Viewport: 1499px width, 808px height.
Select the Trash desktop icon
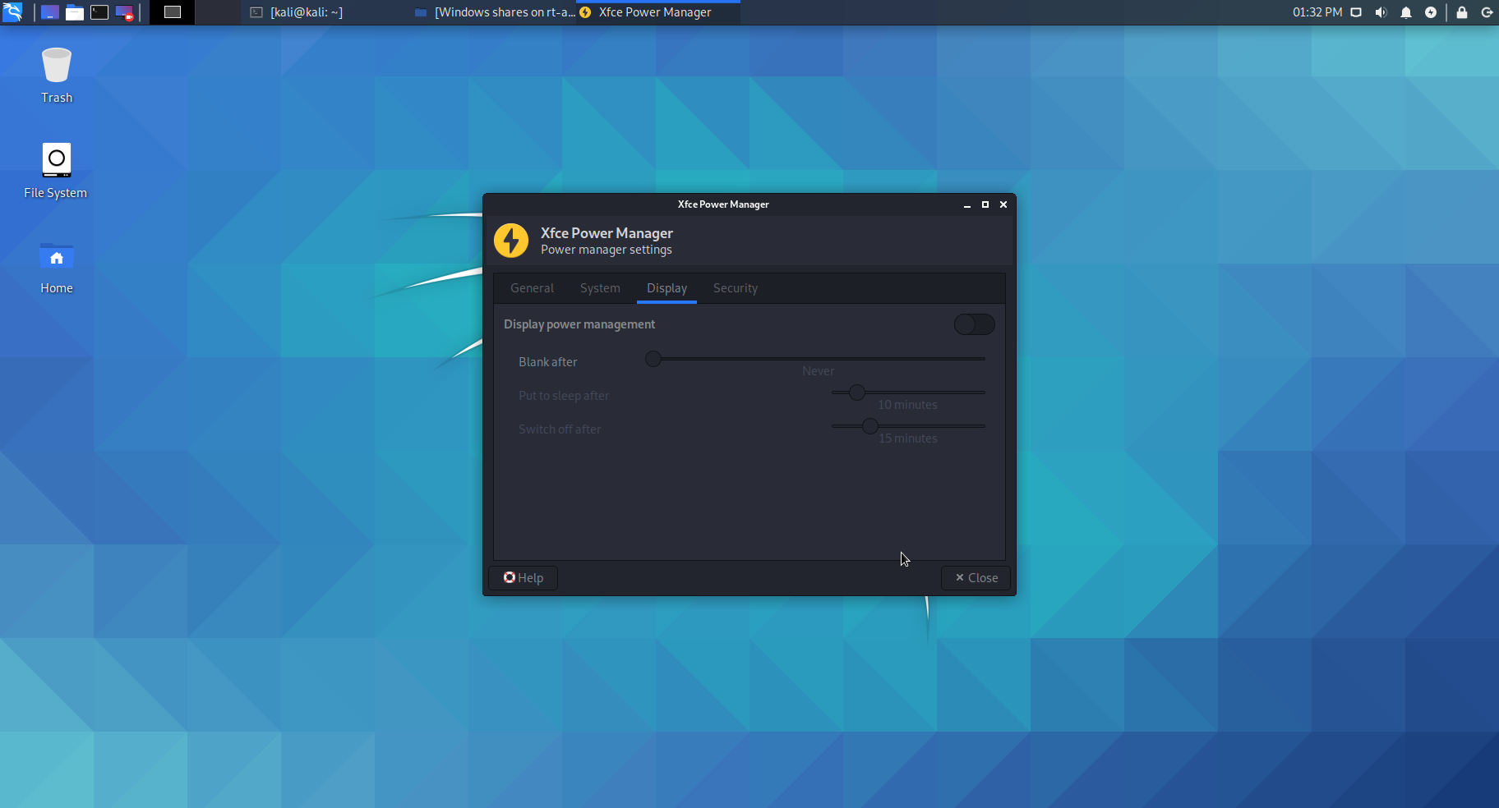click(57, 76)
